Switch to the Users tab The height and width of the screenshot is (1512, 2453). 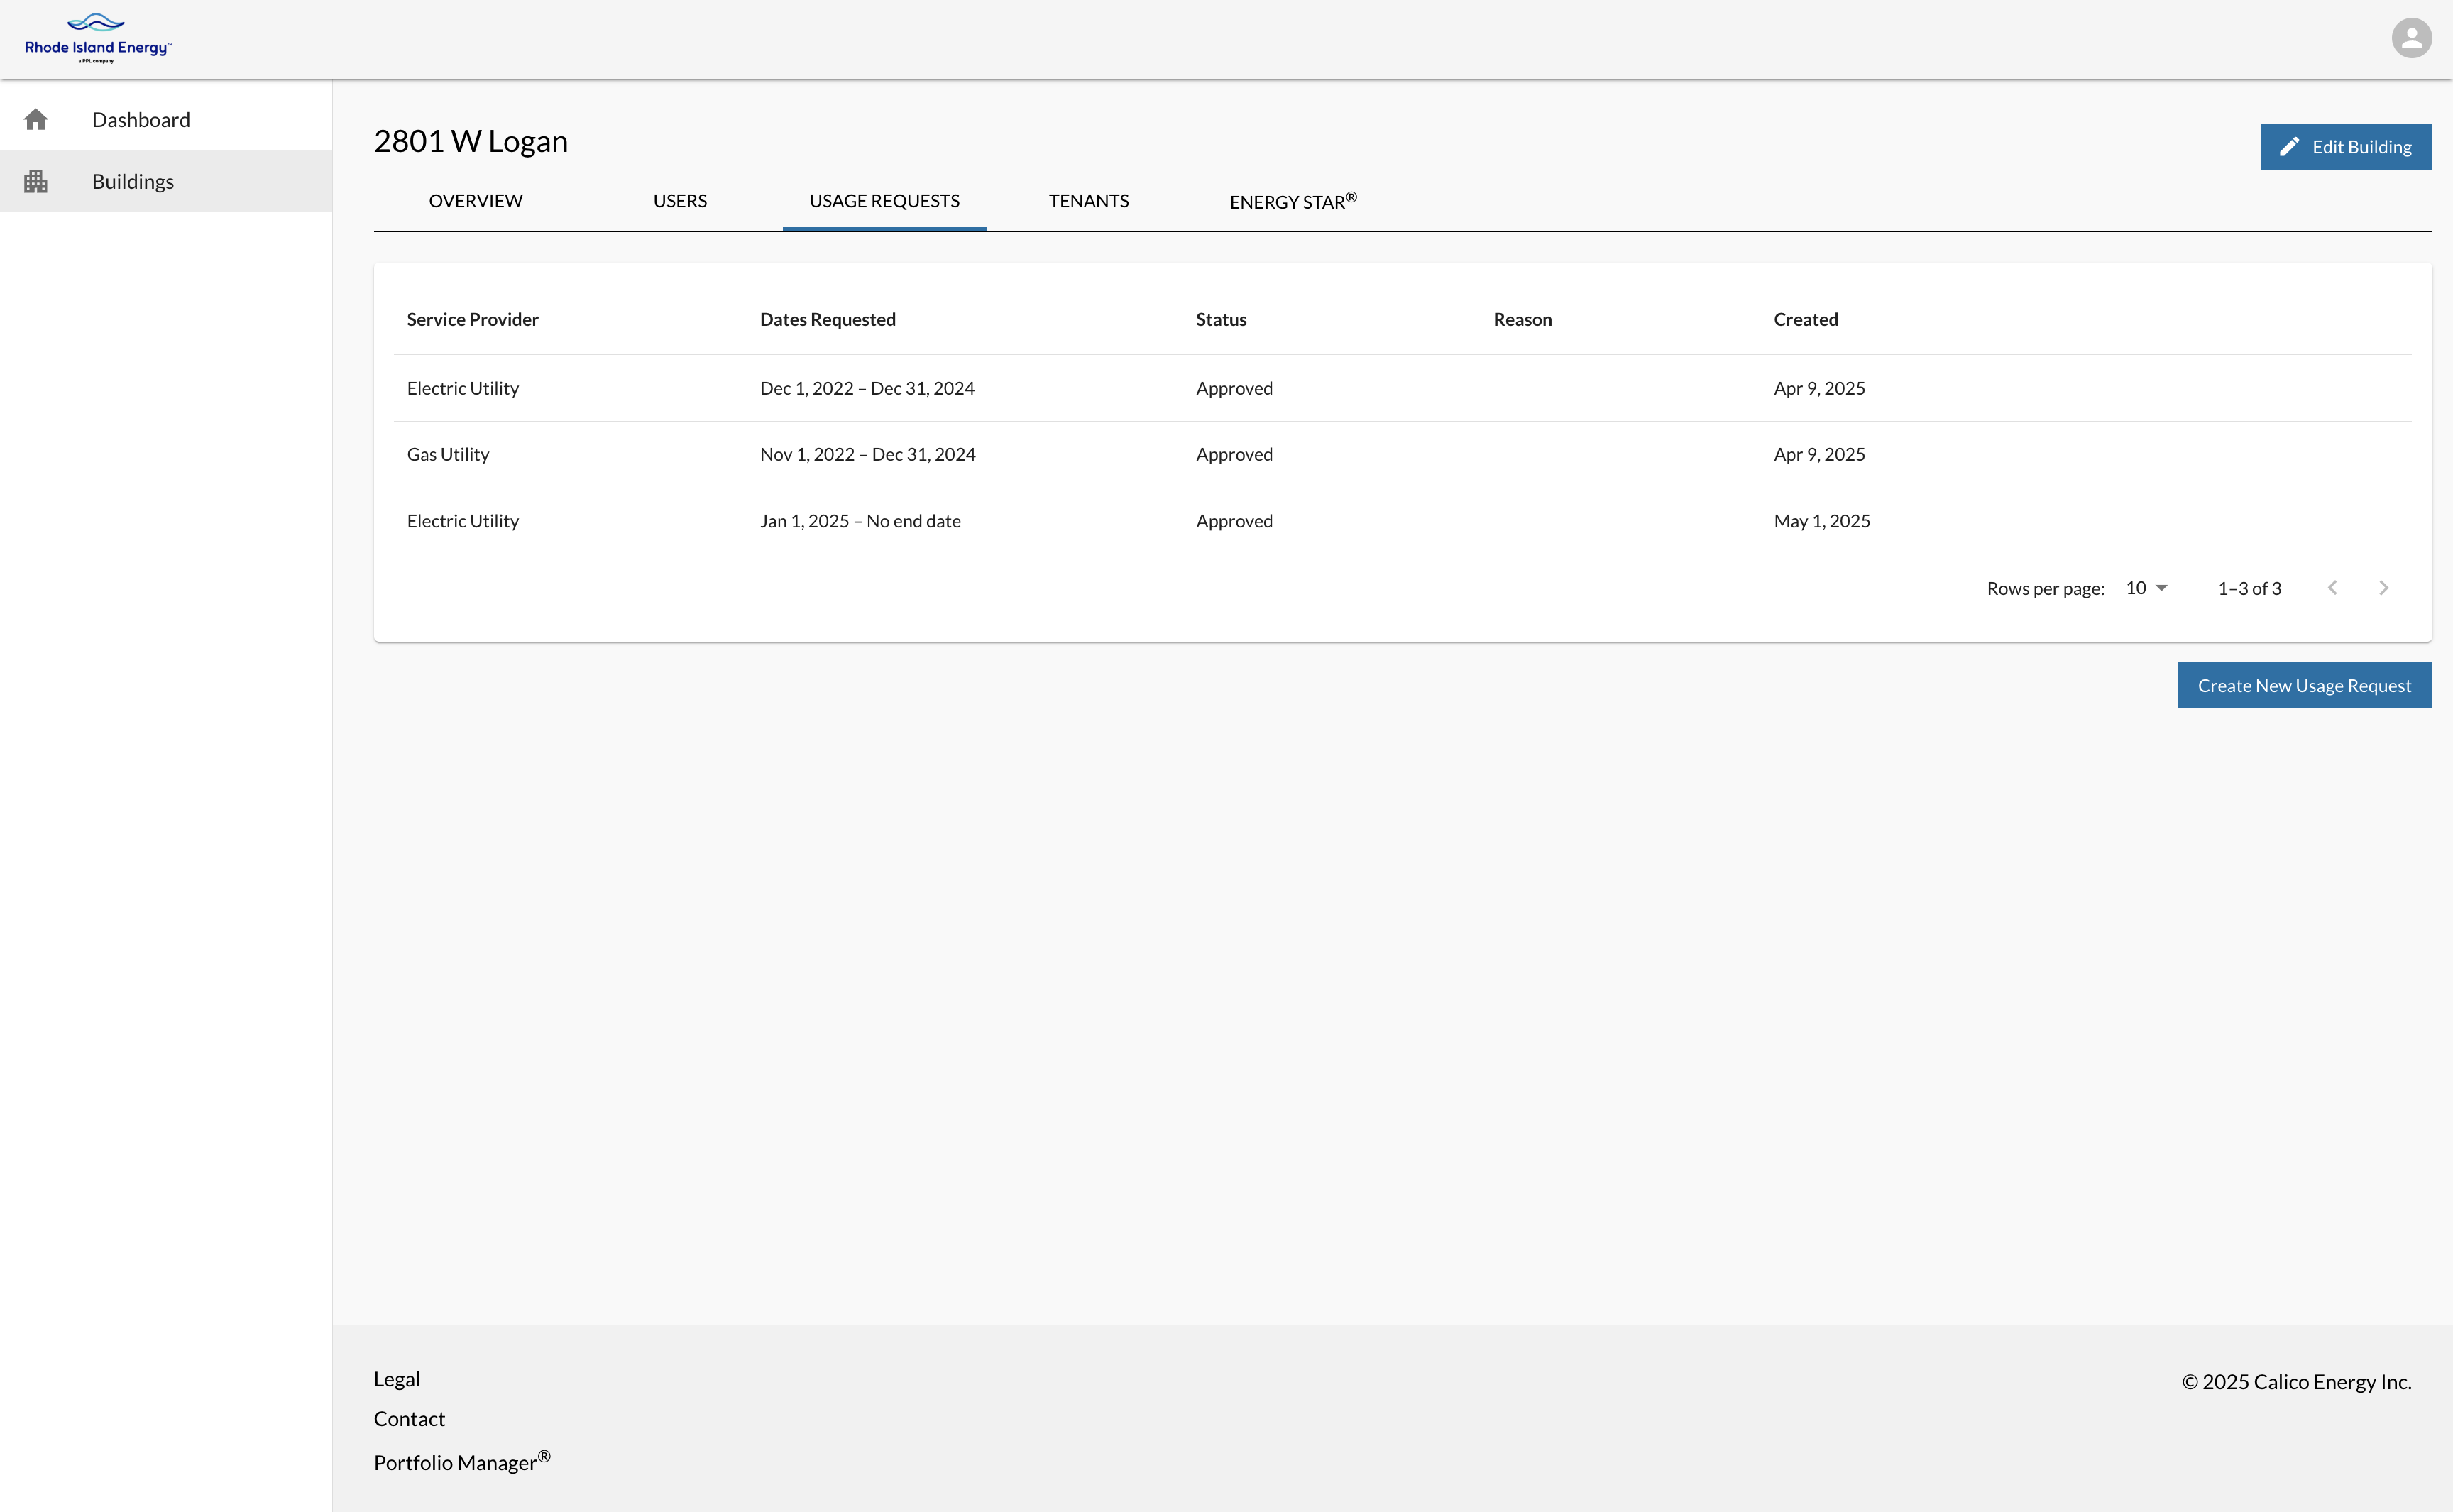(680, 201)
